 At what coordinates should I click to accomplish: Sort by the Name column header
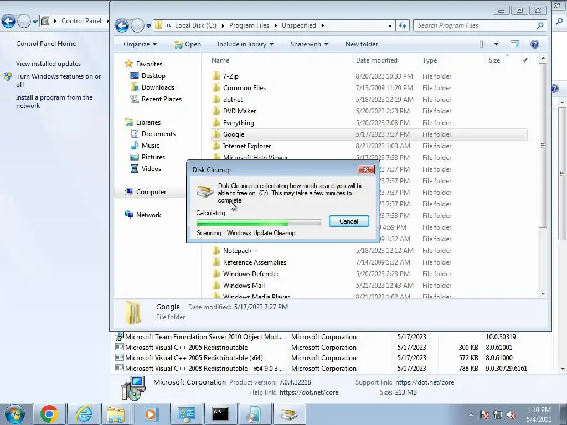click(x=281, y=60)
